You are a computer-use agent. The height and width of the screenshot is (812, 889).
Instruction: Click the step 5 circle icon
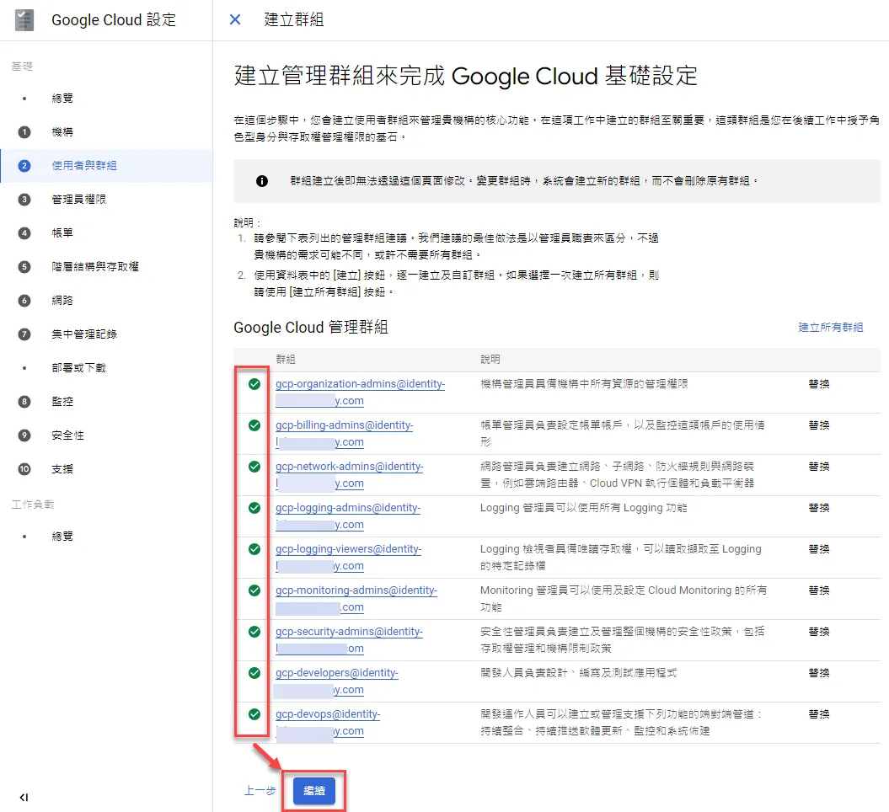24,267
